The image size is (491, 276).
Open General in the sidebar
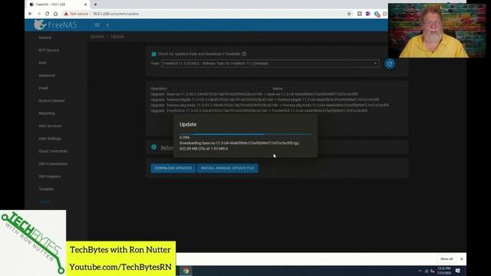pos(45,38)
